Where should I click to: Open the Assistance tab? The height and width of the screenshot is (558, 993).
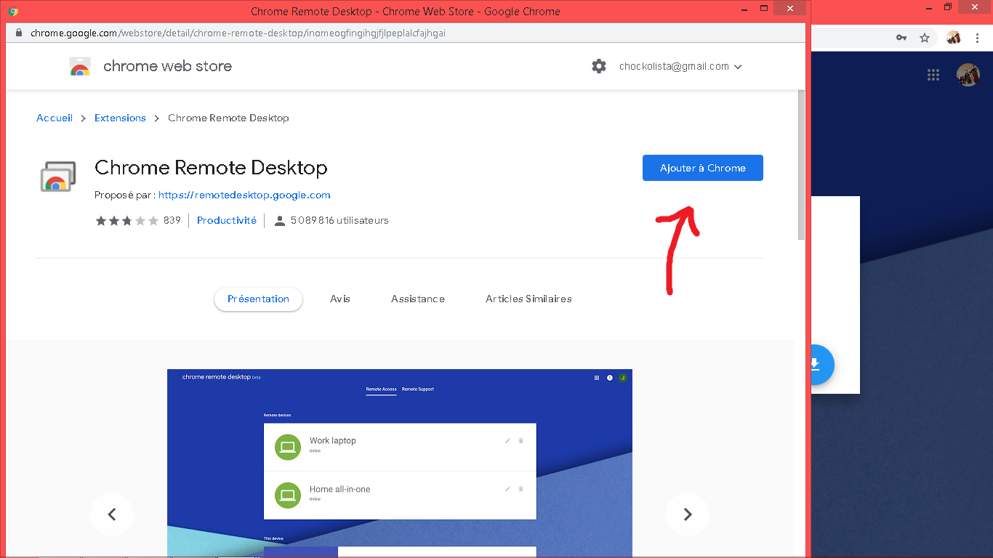pyautogui.click(x=418, y=299)
